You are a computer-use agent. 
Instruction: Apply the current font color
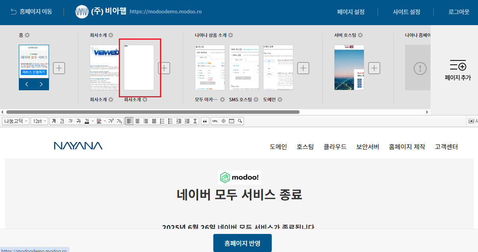click(x=87, y=121)
